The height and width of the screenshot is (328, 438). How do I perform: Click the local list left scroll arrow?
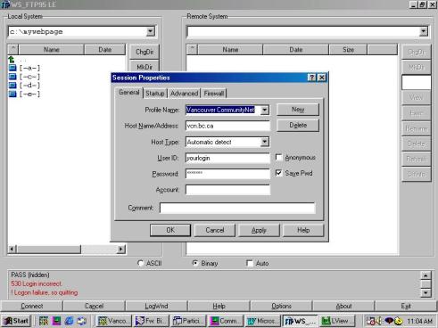pos(12,249)
